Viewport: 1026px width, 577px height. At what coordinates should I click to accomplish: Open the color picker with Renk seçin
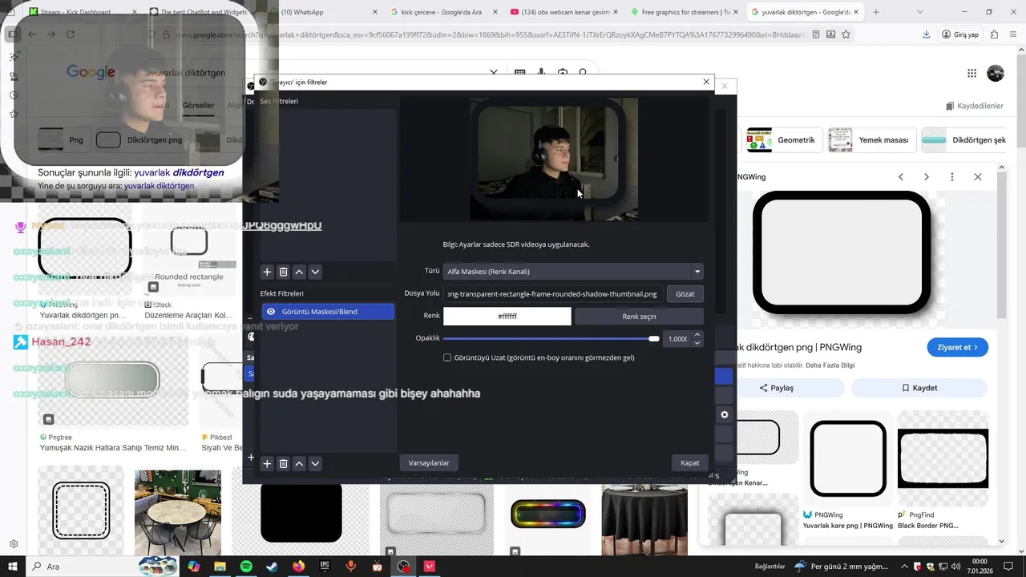pos(639,317)
